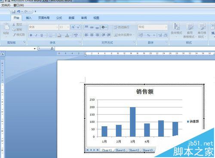Click the accounting currency format icon

[141, 35]
